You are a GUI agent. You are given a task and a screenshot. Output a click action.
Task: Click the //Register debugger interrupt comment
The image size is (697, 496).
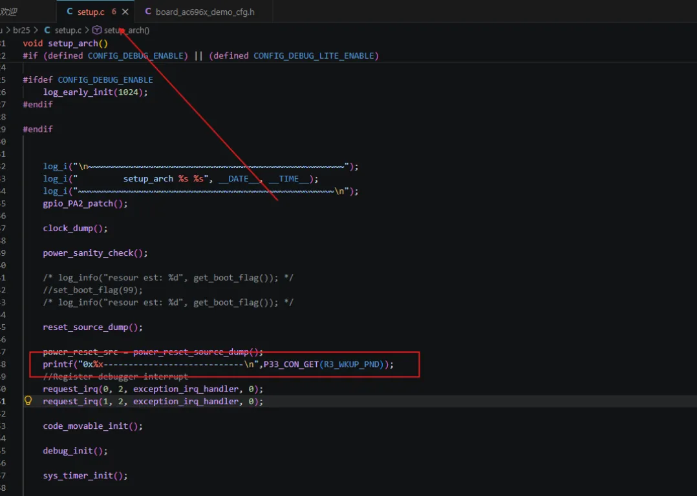coord(116,377)
